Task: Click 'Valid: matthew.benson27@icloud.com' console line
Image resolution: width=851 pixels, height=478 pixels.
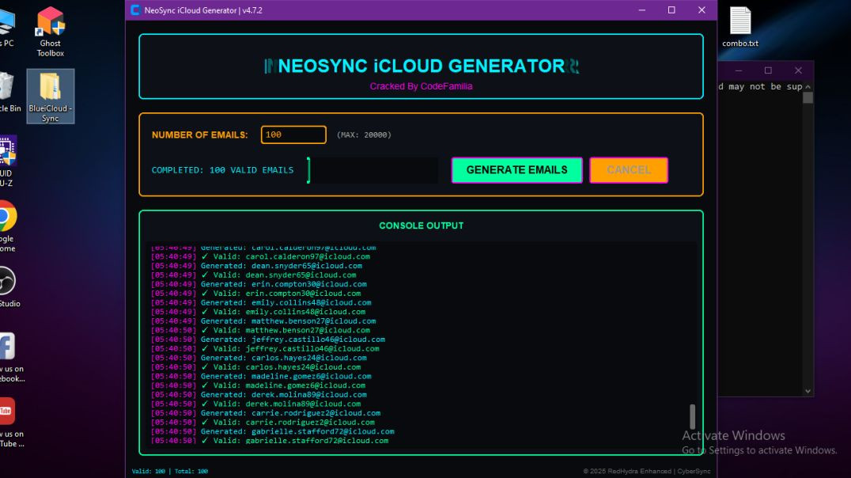Action: pos(260,330)
